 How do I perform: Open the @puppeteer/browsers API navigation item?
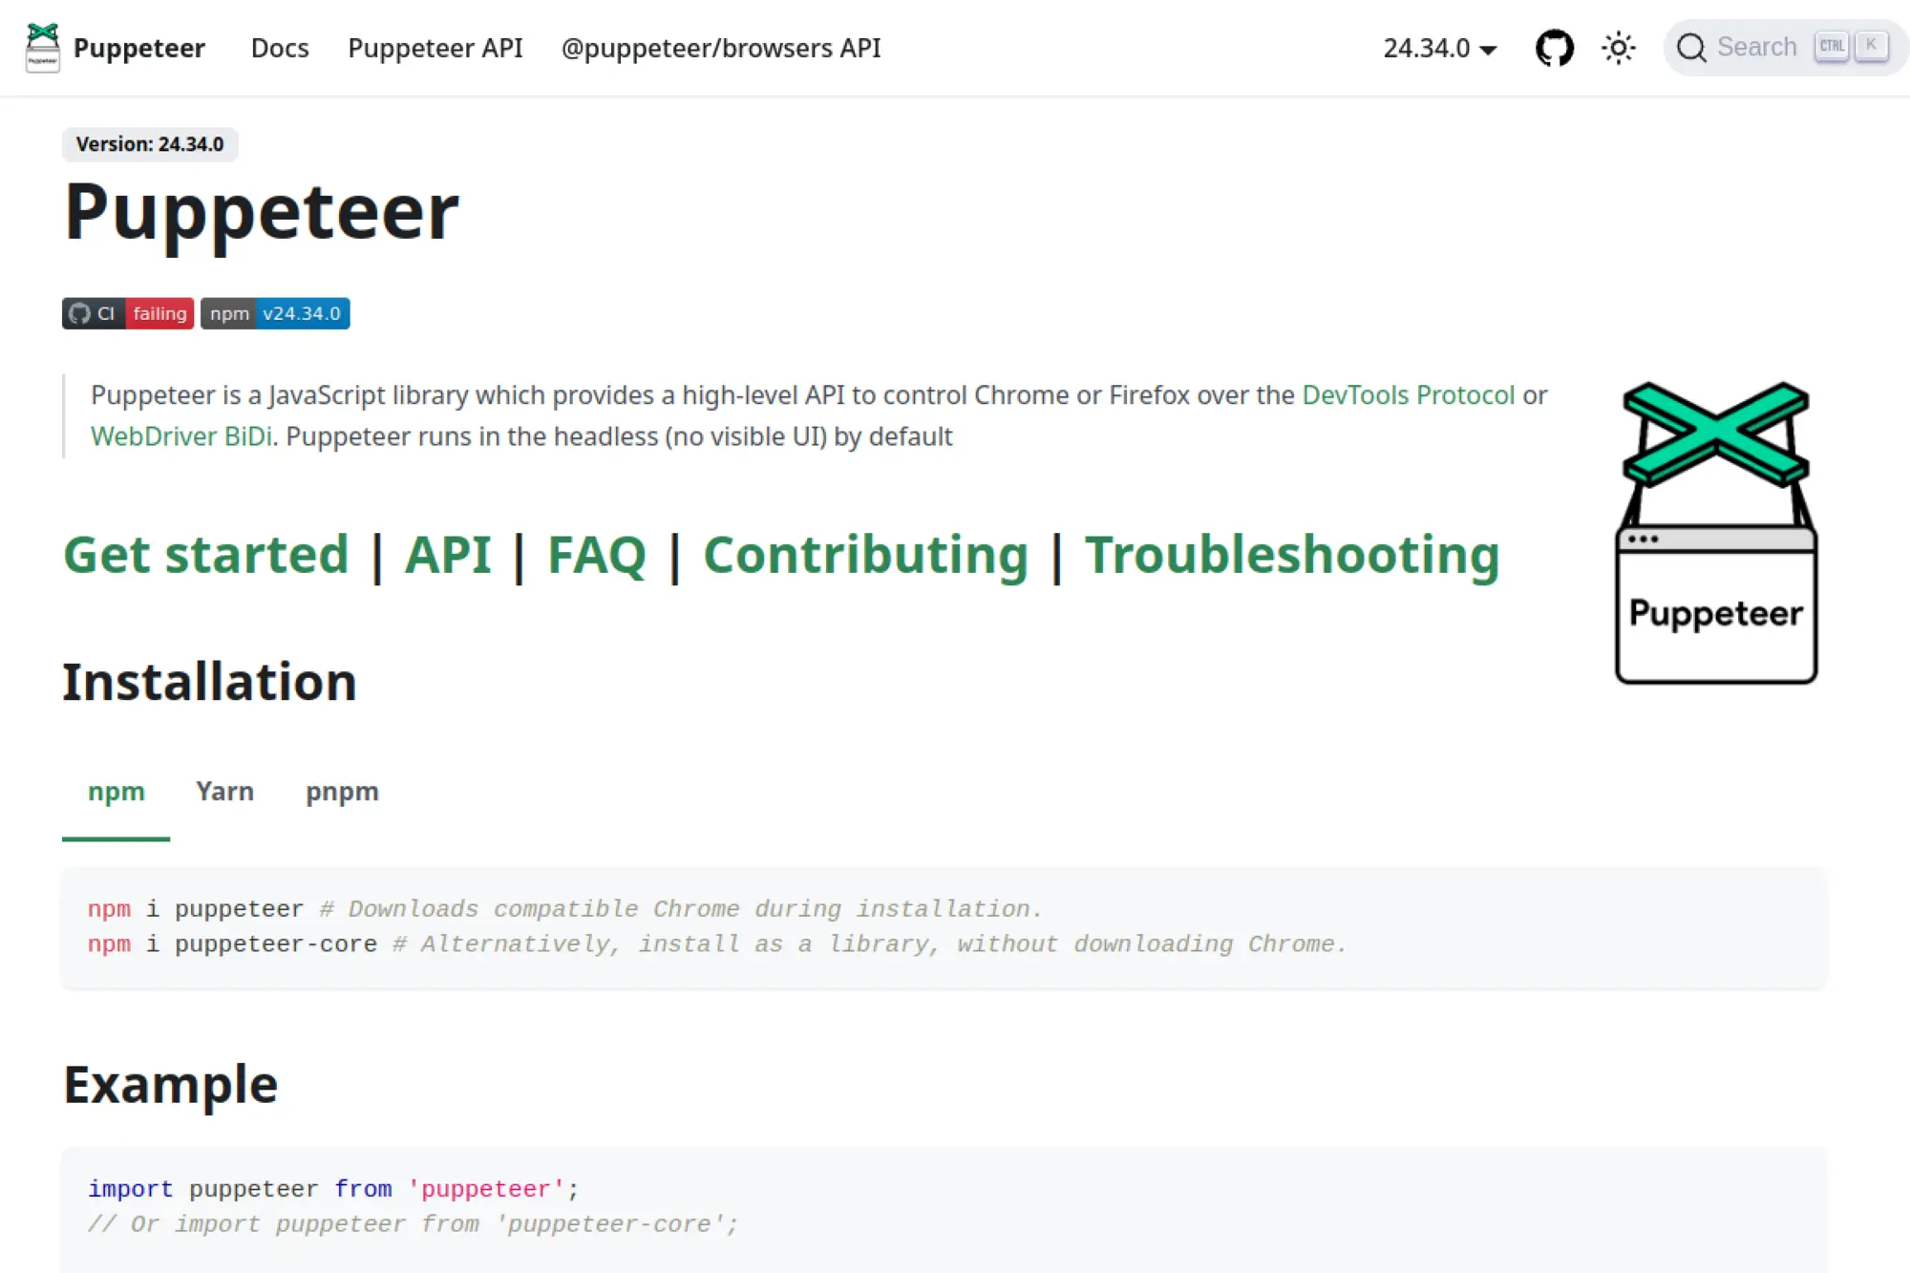[x=720, y=48]
